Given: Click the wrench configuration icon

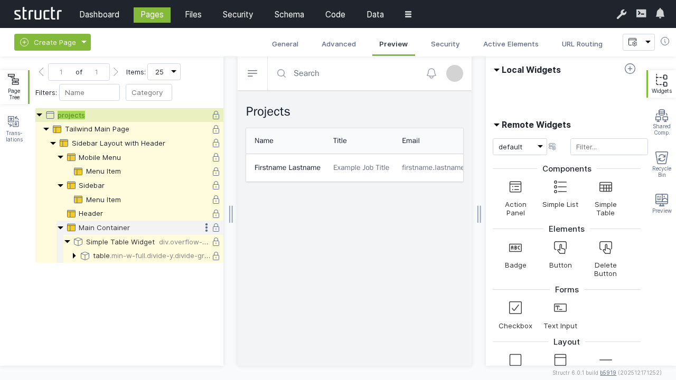Looking at the screenshot, I should click(622, 14).
